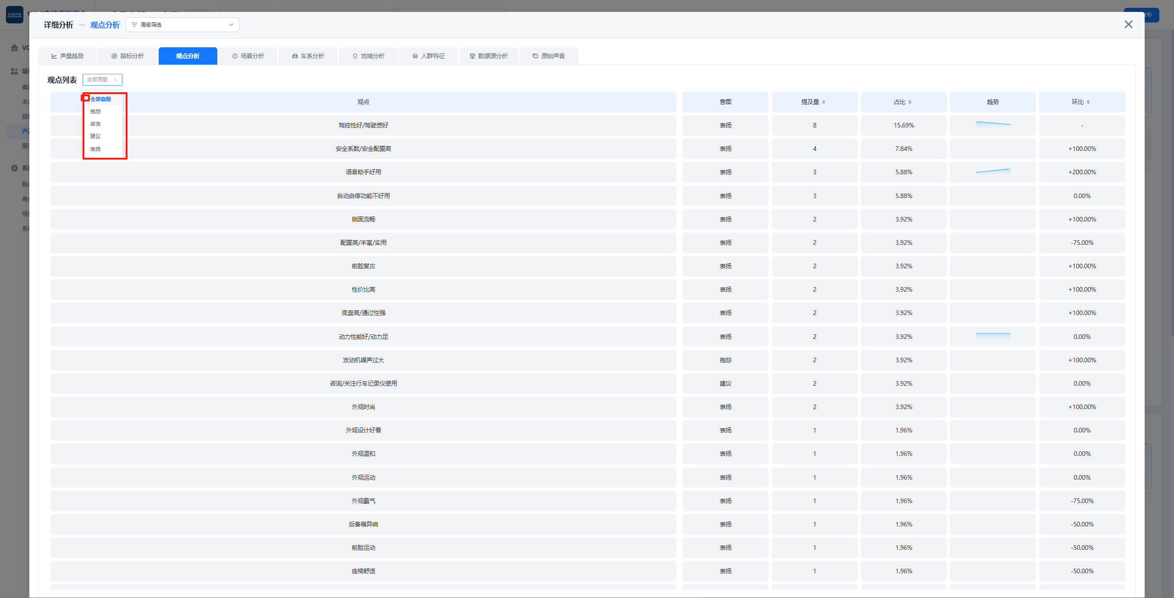
Task: Select 表扬 option in the intent list
Action: [95, 149]
